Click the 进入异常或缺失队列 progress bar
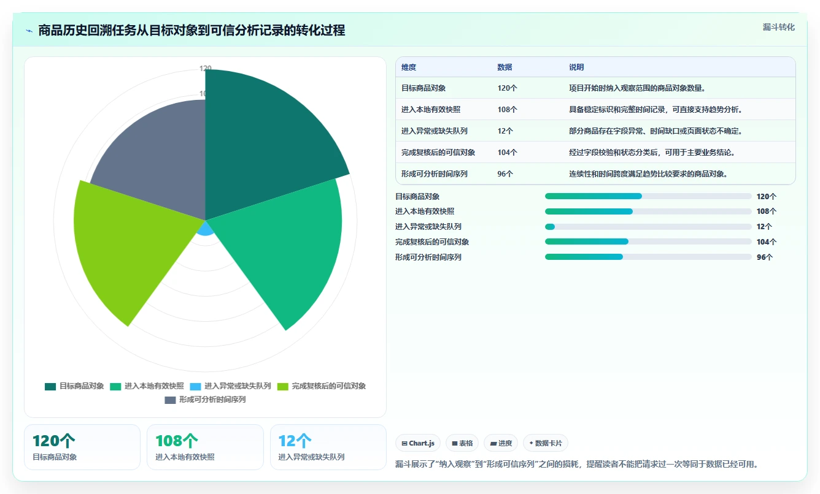This screenshot has height=494, width=820. [x=648, y=227]
